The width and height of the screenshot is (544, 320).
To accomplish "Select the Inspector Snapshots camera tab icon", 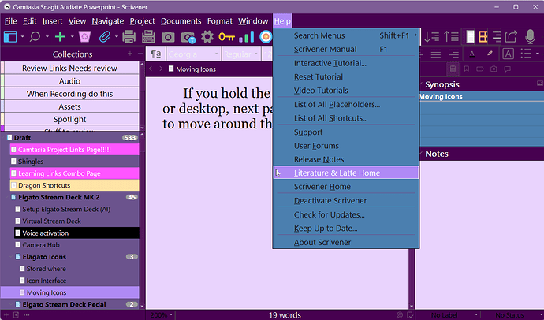I will (494, 69).
